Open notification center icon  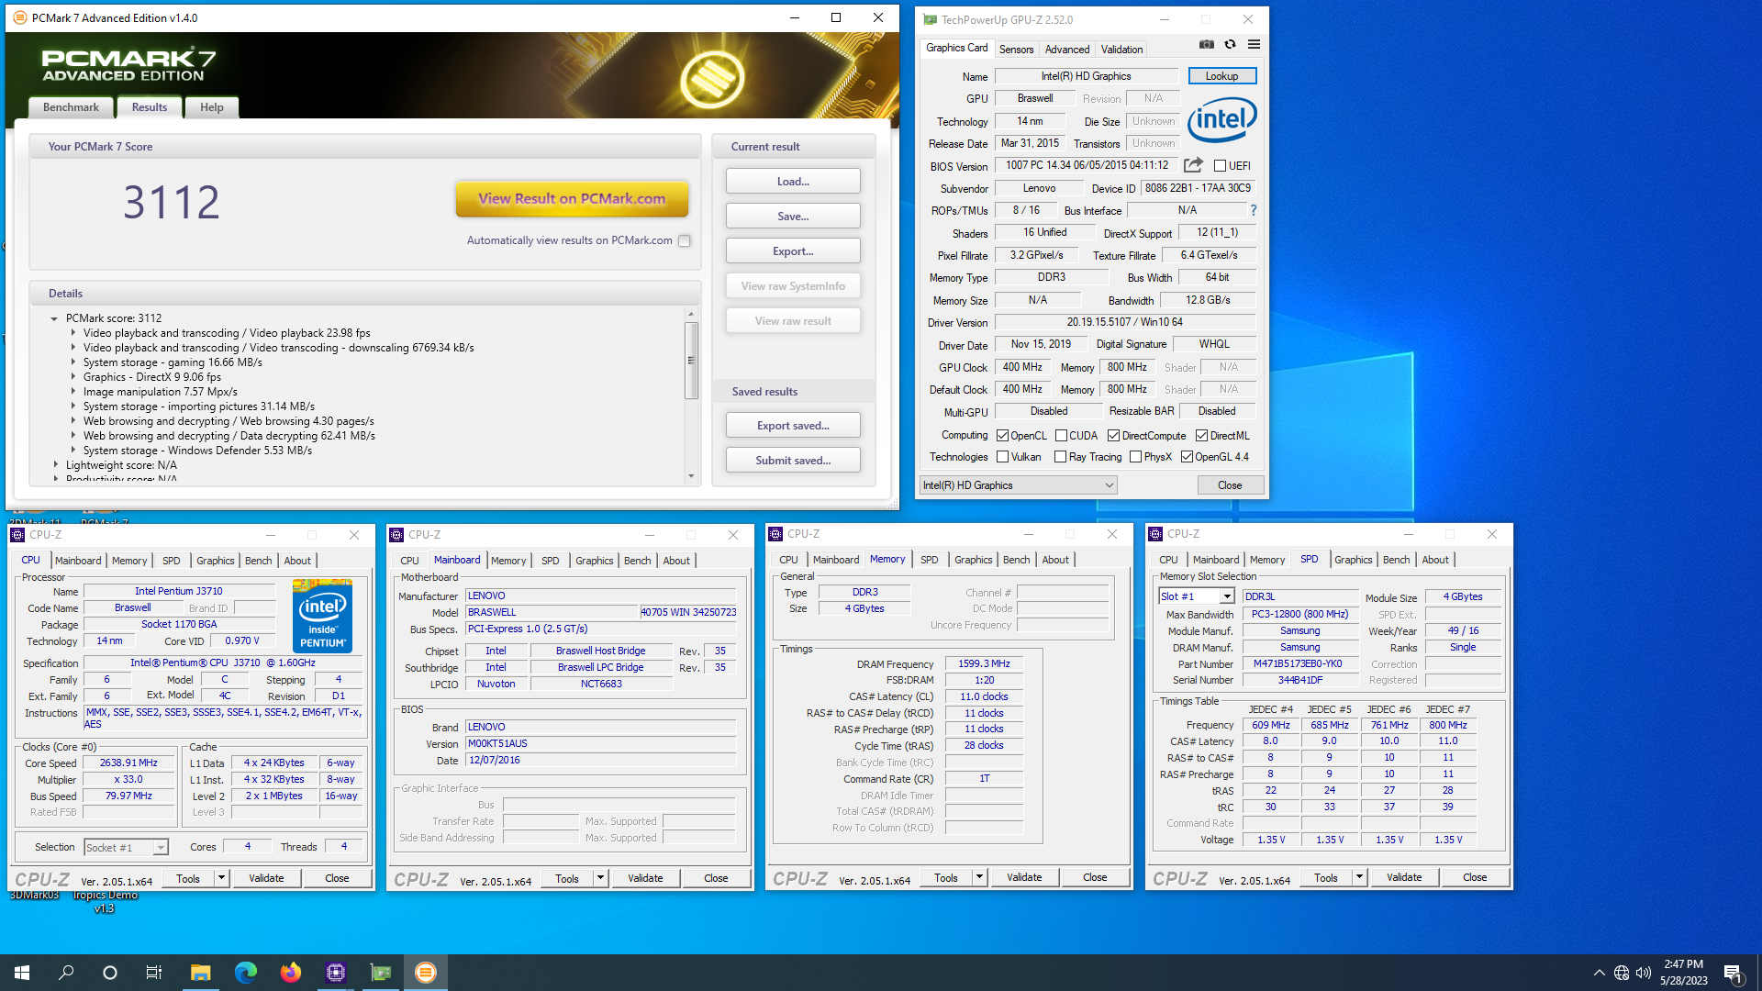click(1733, 973)
